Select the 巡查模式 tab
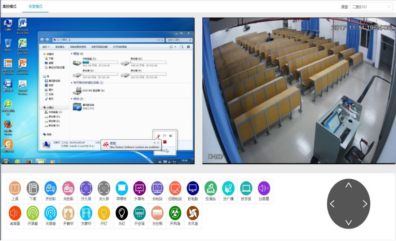This screenshot has width=396, height=241. tap(35, 6)
